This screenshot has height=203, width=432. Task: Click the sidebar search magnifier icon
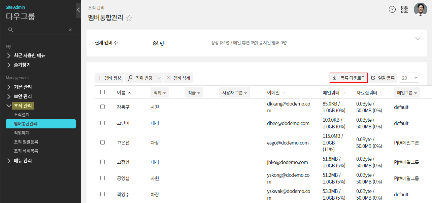[x=11, y=30]
